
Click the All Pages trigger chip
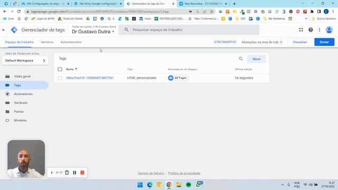coord(178,78)
